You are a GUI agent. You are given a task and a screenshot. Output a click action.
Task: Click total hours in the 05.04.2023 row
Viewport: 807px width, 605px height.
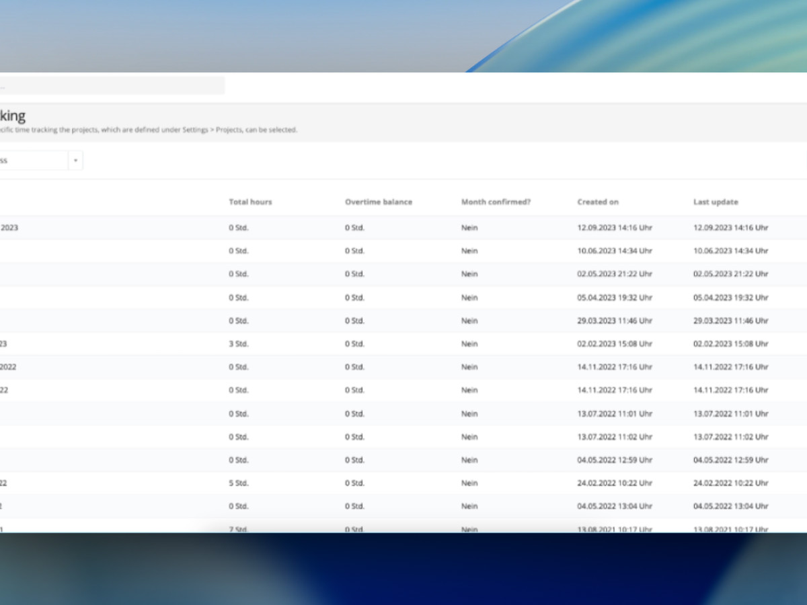tap(239, 297)
